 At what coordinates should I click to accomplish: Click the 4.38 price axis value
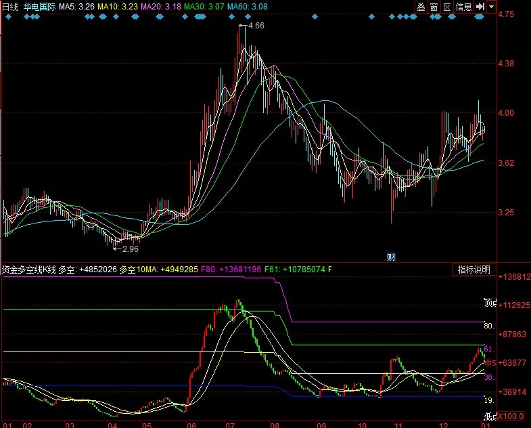click(x=506, y=64)
